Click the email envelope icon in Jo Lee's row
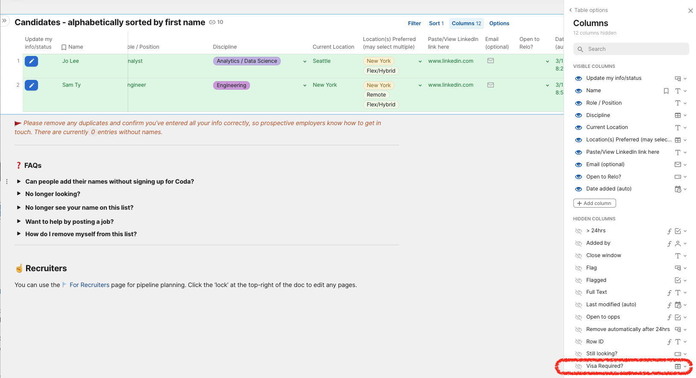Screen dimensions: 696x378 (490, 61)
